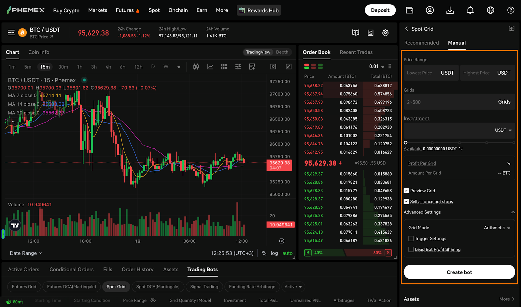Take a chart snapshot
Screen dimensions: 521x307
273,66
